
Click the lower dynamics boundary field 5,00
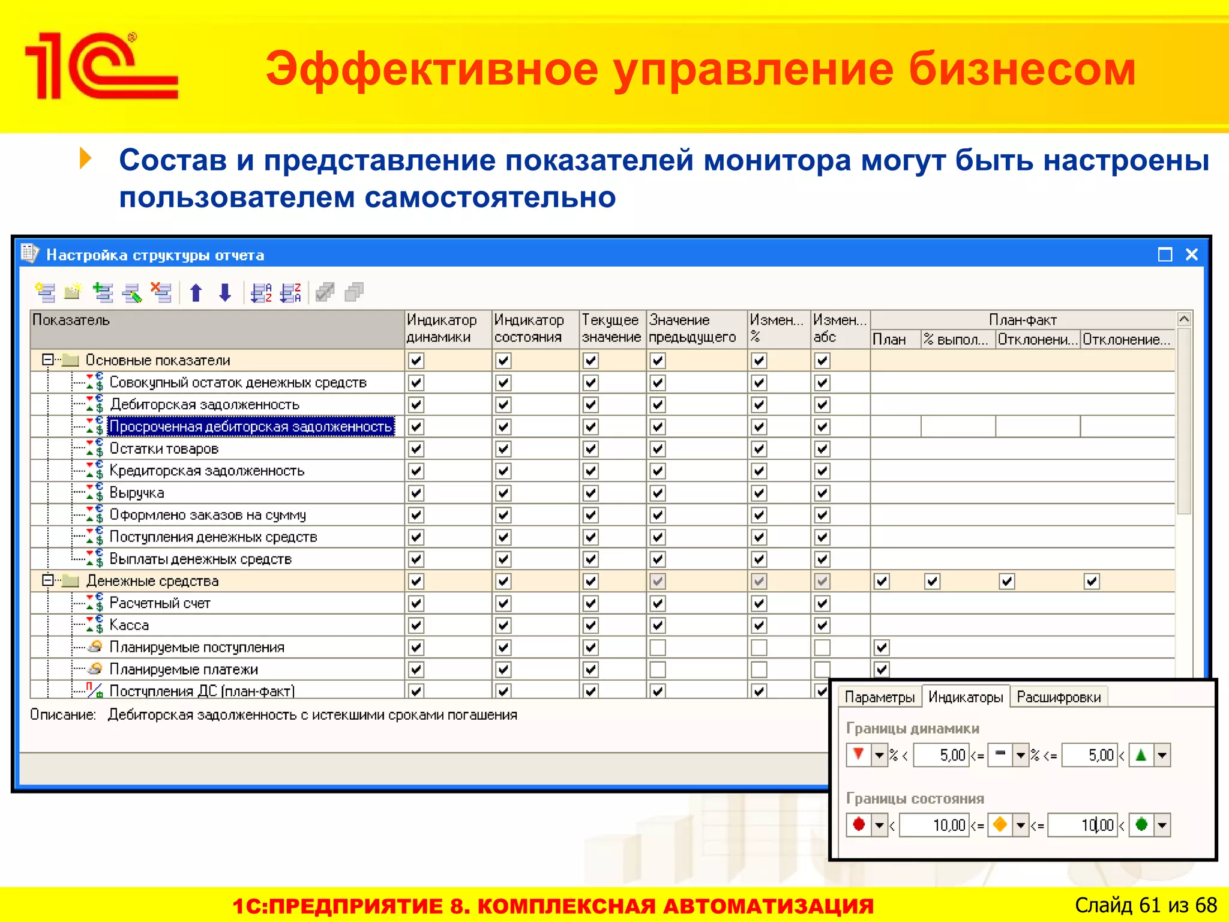point(941,755)
